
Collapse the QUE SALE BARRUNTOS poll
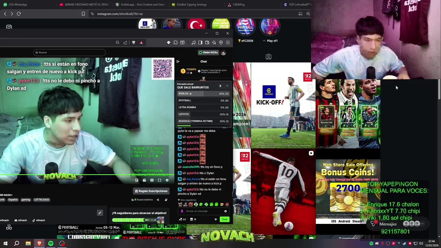coord(227,86)
